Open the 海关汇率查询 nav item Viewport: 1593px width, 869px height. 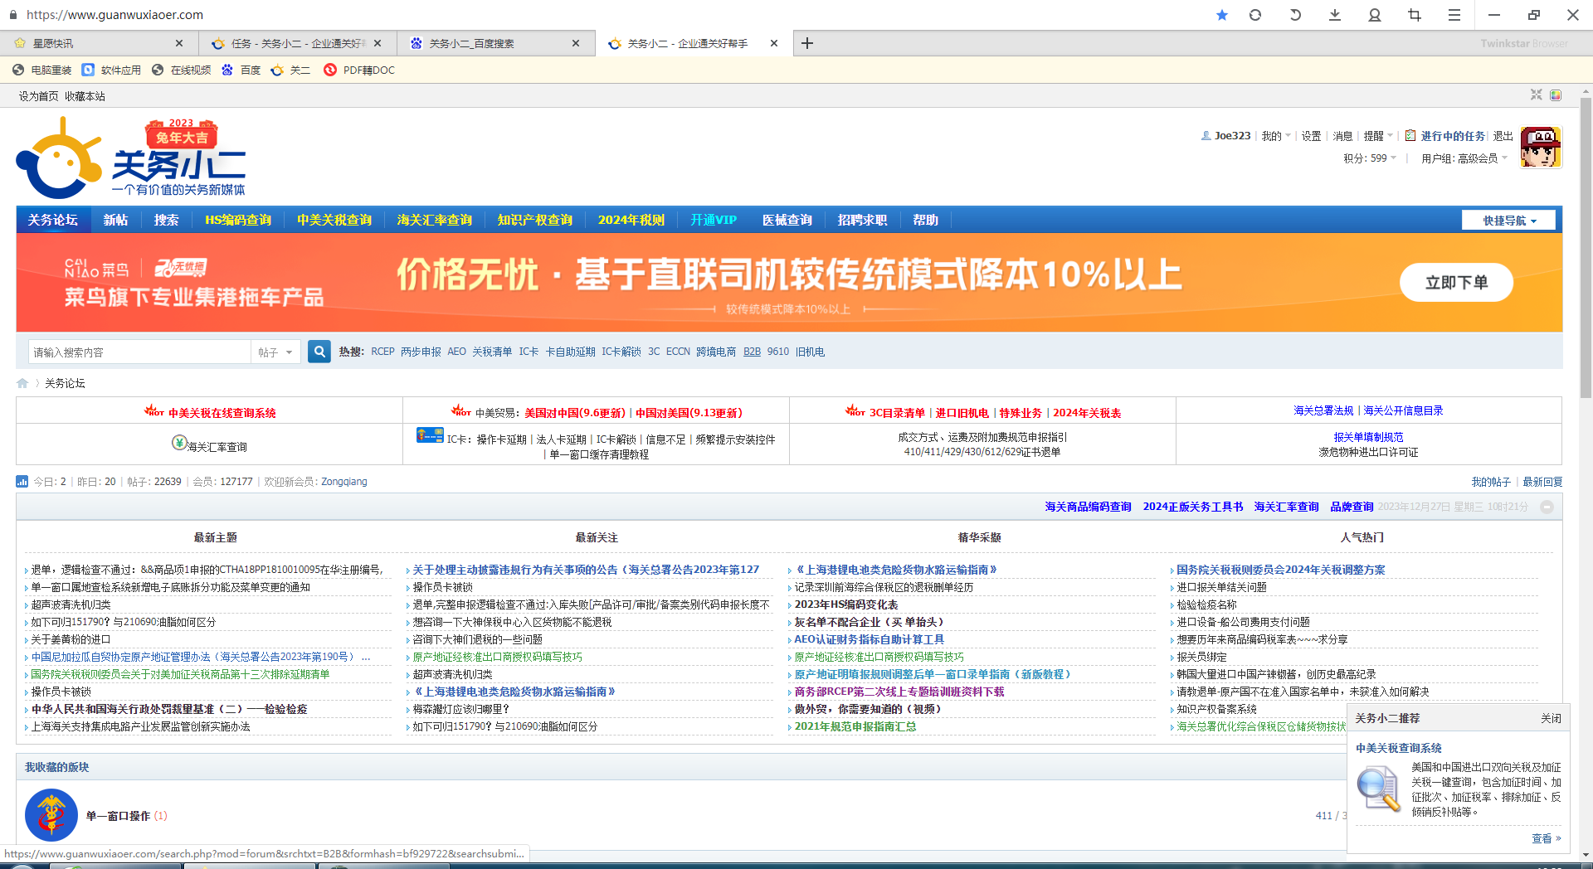[435, 220]
